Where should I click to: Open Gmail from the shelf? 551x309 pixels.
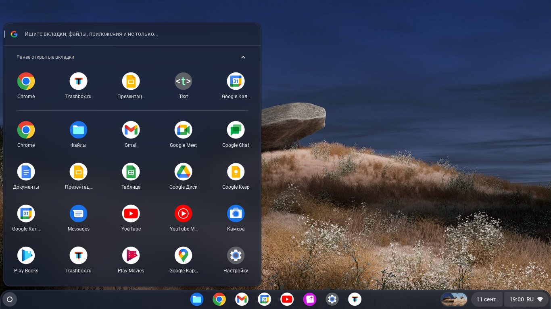click(242, 299)
